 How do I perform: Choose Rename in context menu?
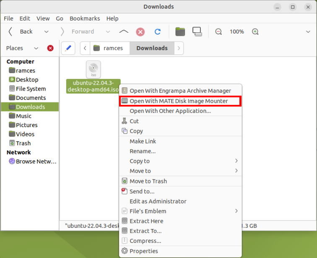pyautogui.click(x=180, y=151)
